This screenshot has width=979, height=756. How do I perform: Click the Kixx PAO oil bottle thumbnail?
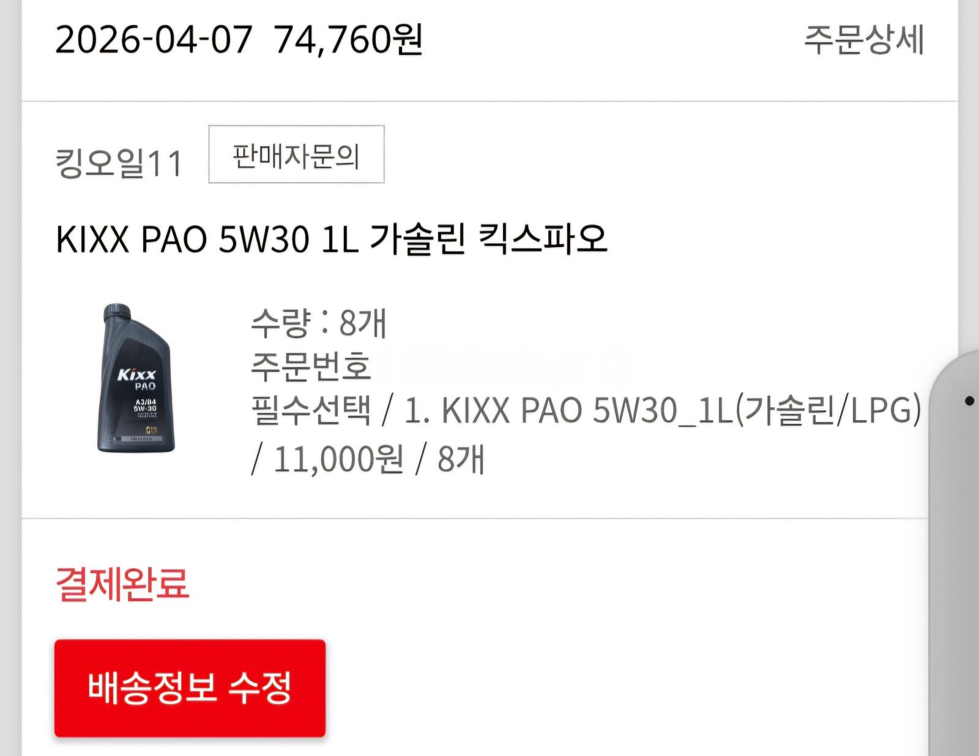[136, 378]
